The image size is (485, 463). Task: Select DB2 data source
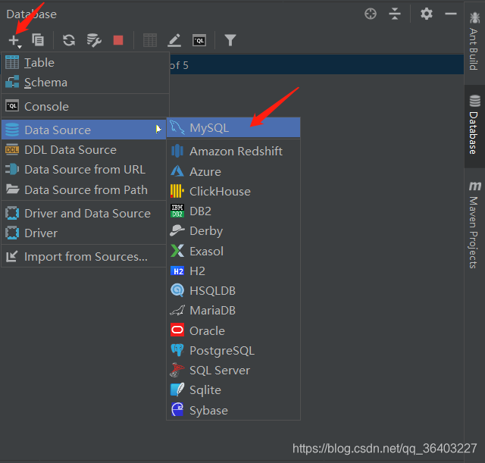point(233,211)
